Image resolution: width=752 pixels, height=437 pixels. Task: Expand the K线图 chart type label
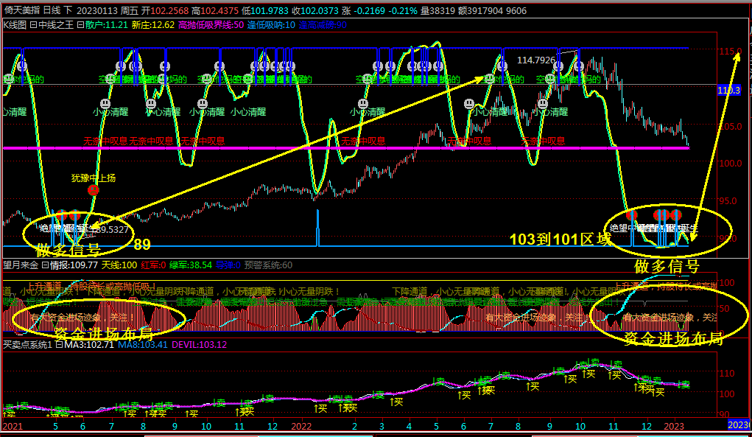pyautogui.click(x=13, y=25)
